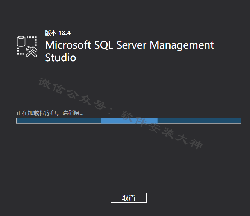Minimize the SSMS installer window
This screenshot has height=216, width=250.
240,10
